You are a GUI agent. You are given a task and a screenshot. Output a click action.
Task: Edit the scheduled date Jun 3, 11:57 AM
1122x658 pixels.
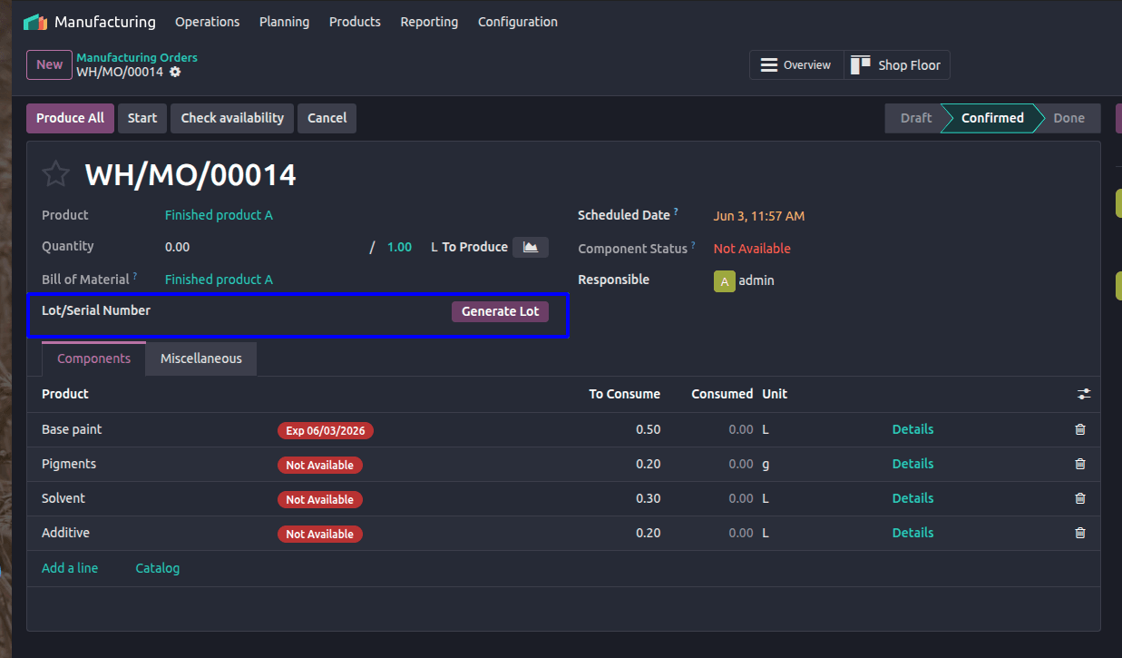point(759,216)
